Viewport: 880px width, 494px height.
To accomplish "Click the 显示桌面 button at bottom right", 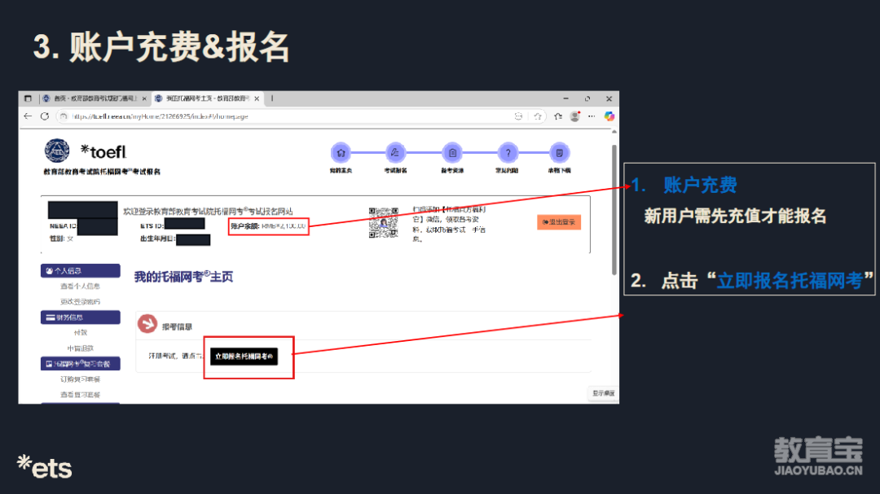I will (603, 394).
